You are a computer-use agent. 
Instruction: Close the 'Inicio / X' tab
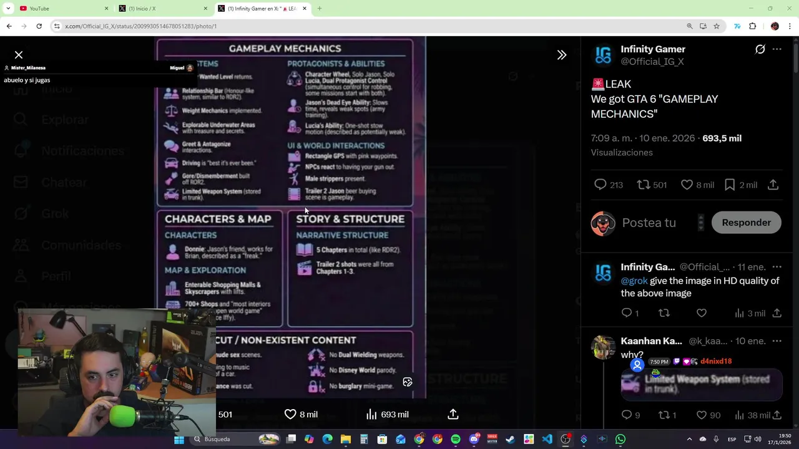click(x=205, y=8)
